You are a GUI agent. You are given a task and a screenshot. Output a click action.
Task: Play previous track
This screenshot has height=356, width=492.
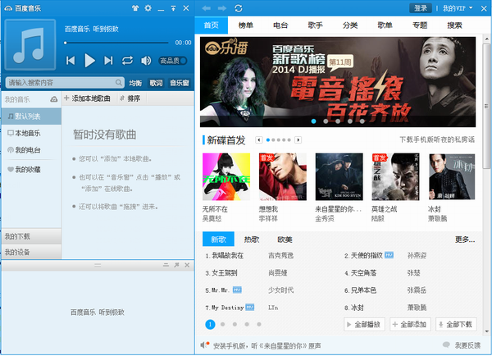pyautogui.click(x=71, y=60)
